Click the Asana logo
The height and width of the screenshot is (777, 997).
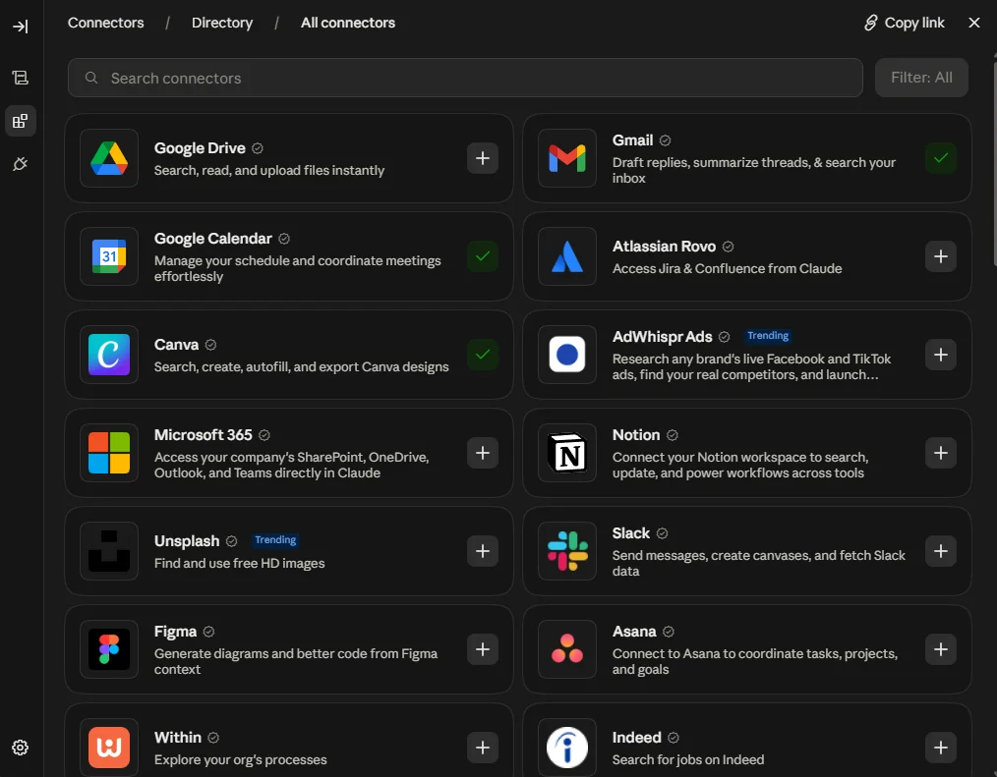567,649
